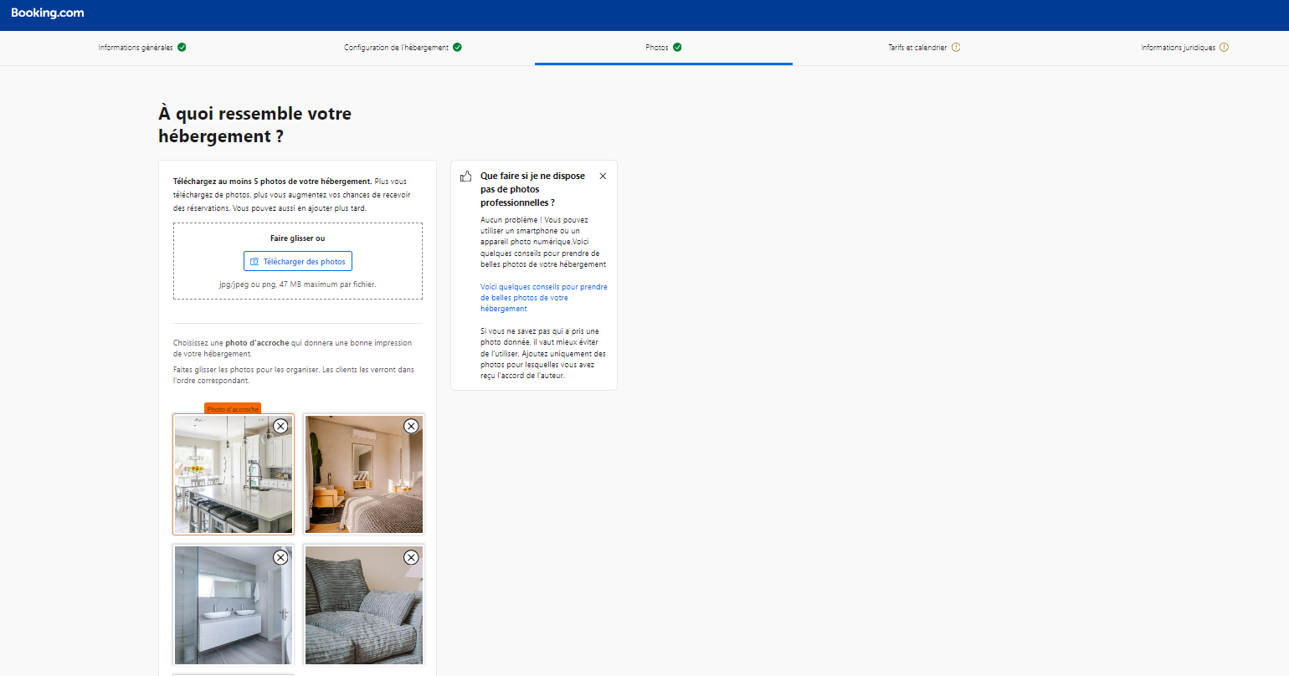Open the Informations juridiques step
The image size is (1289, 676).
[1178, 48]
